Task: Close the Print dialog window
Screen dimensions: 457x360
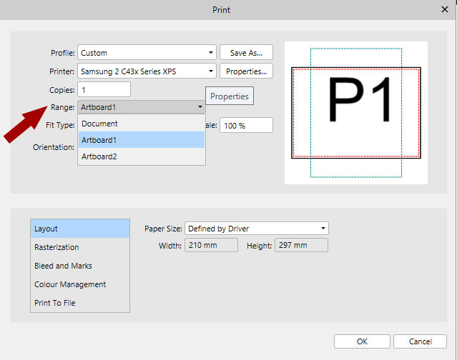Action: [x=444, y=10]
